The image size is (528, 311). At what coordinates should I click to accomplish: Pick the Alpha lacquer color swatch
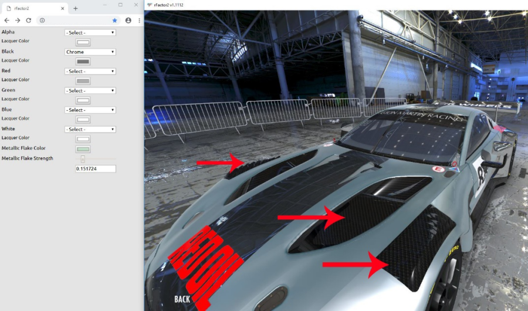tap(83, 42)
